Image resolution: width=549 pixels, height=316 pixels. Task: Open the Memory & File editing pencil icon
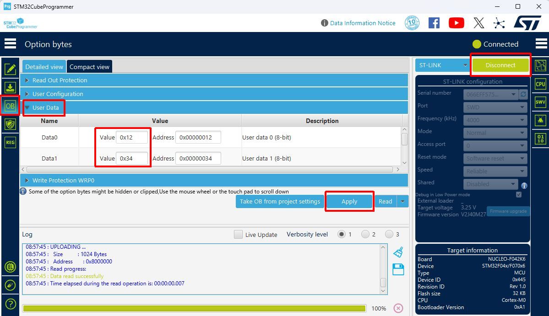10,69
